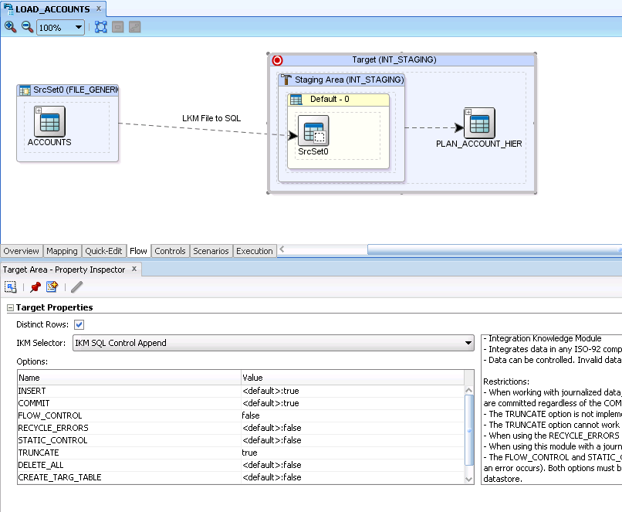Pin the Property Inspector with the pushpin
622x512 pixels.
pos(34,287)
